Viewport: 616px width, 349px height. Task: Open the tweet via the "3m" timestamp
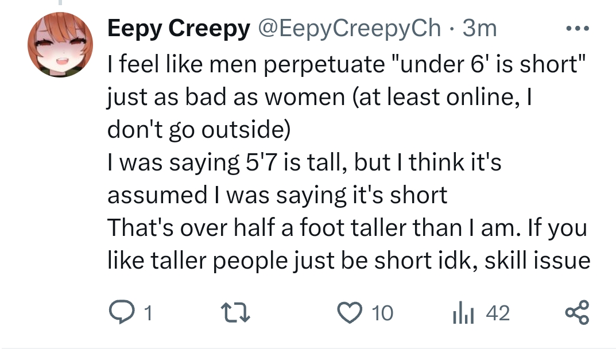(x=479, y=28)
